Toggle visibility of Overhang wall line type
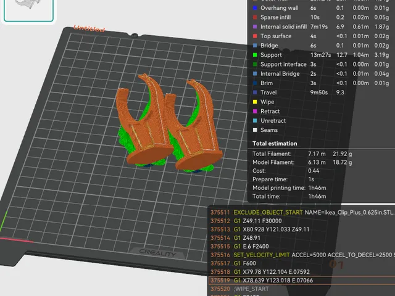Screen dimensions: 395x296 [x=321, y=8]
